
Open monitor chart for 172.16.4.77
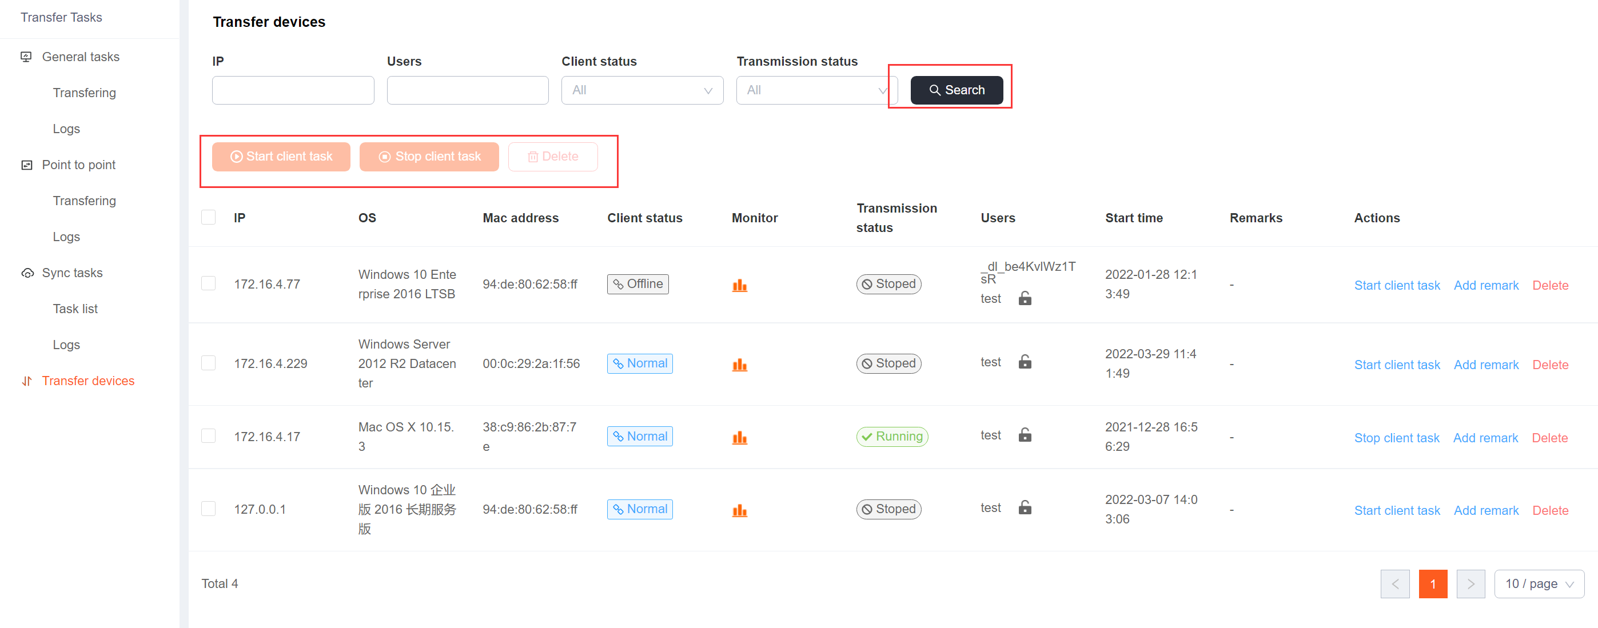(739, 285)
